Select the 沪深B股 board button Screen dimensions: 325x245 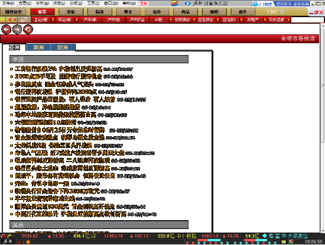pyautogui.click(x=114, y=20)
